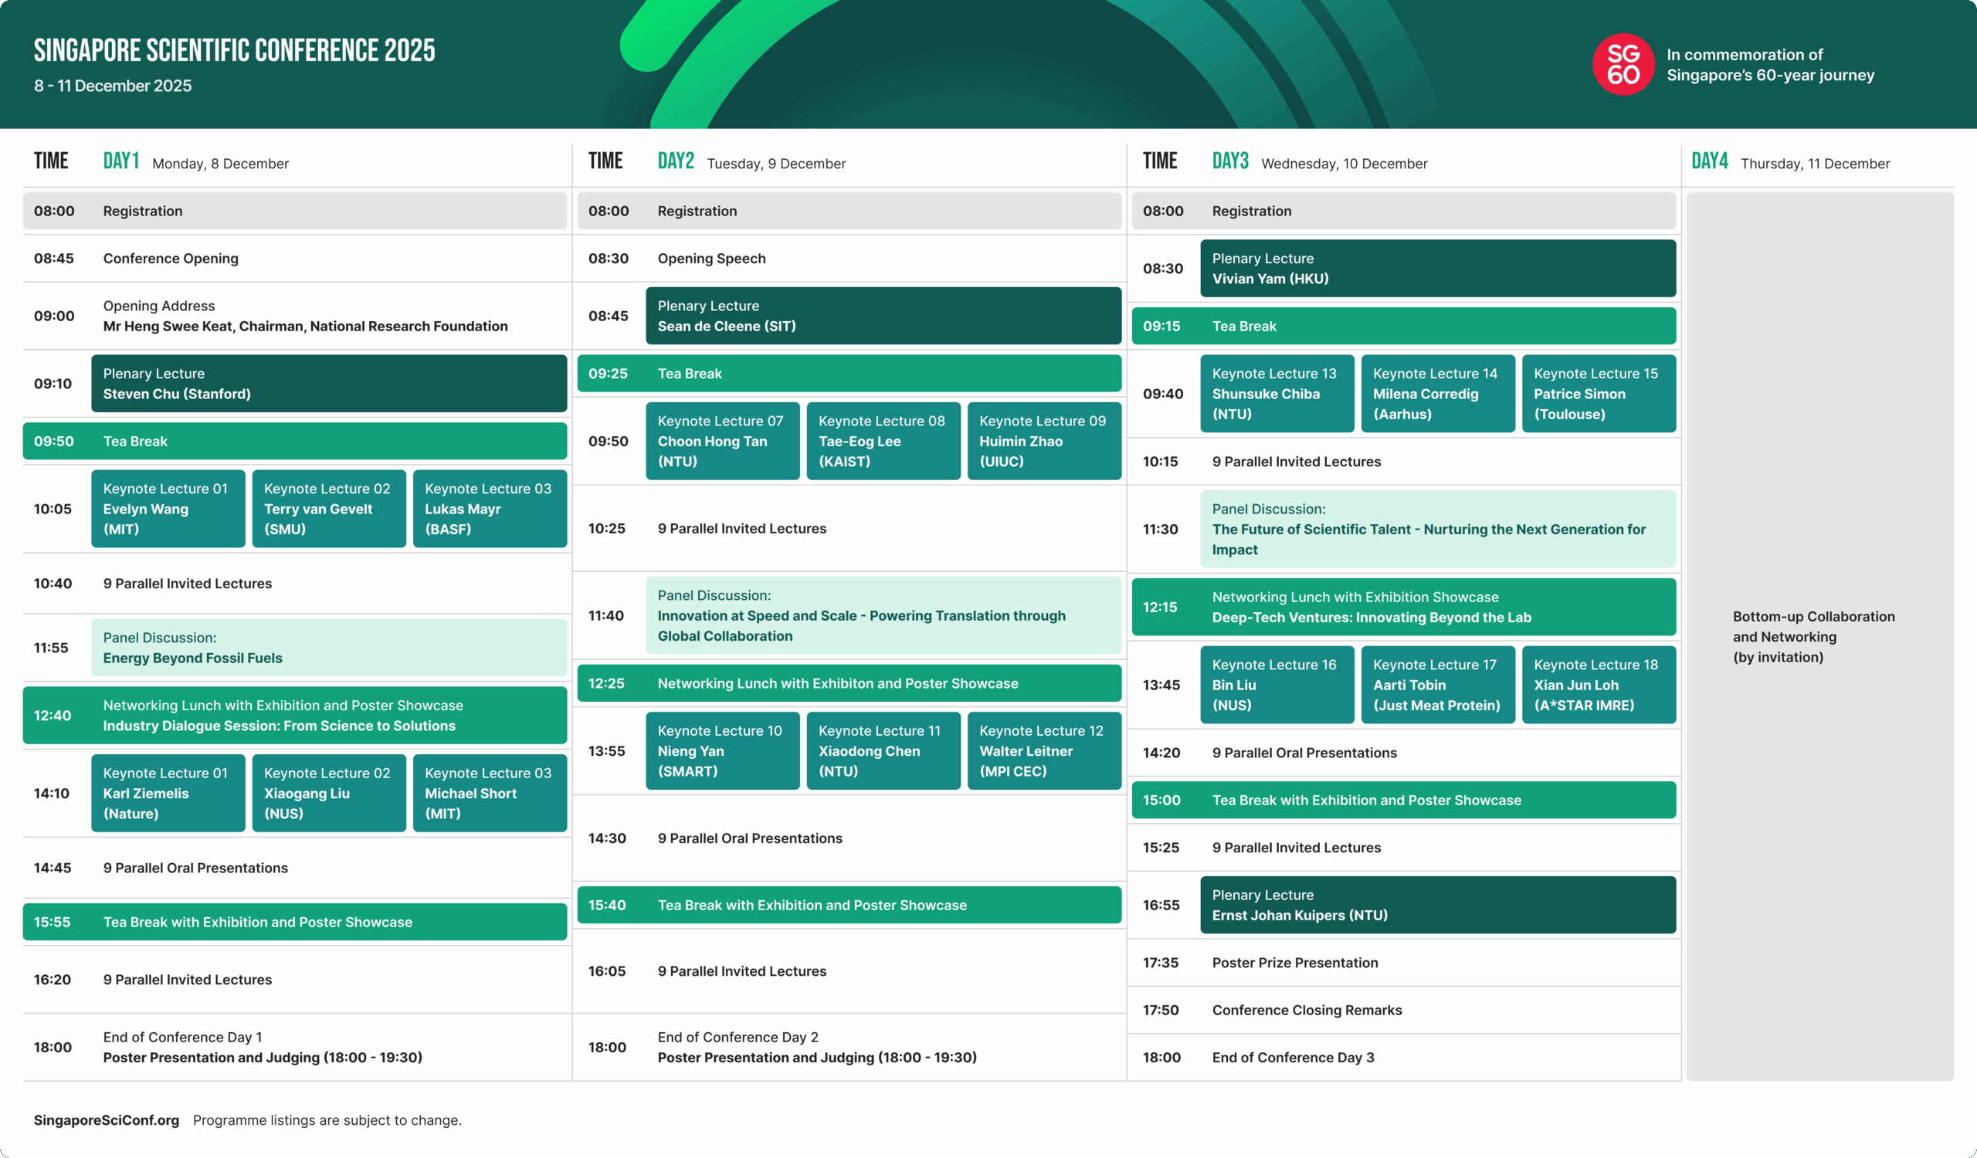
Task: Click Keynote Lecture 01 Evelyn Wang card
Action: pos(168,509)
